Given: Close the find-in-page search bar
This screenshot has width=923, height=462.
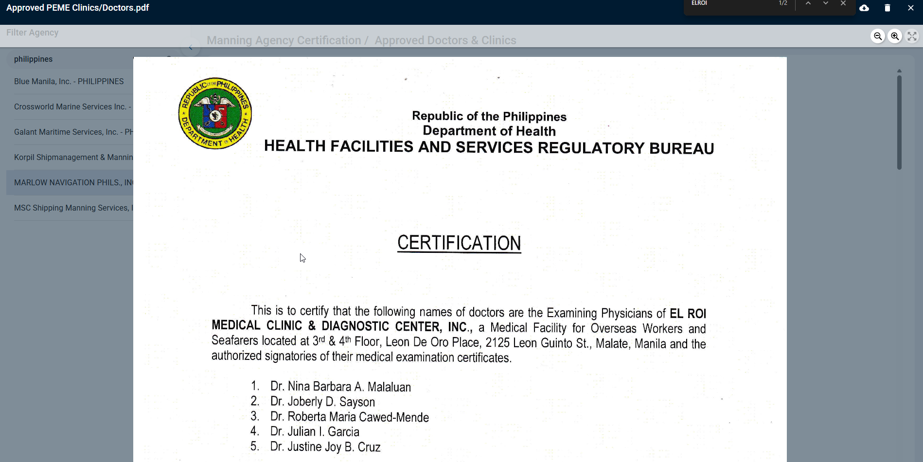Looking at the screenshot, I should point(843,3).
